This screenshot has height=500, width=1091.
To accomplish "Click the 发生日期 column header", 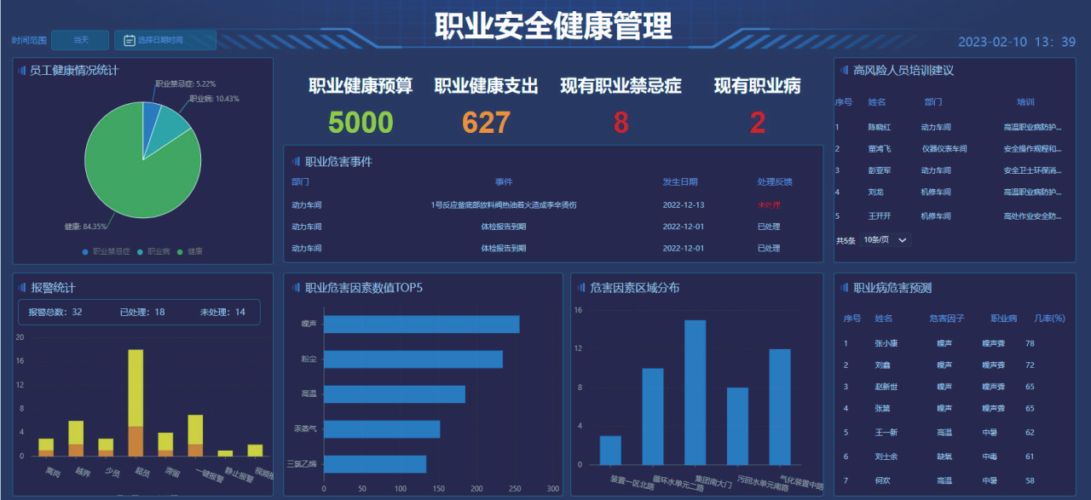I will pyautogui.click(x=680, y=181).
